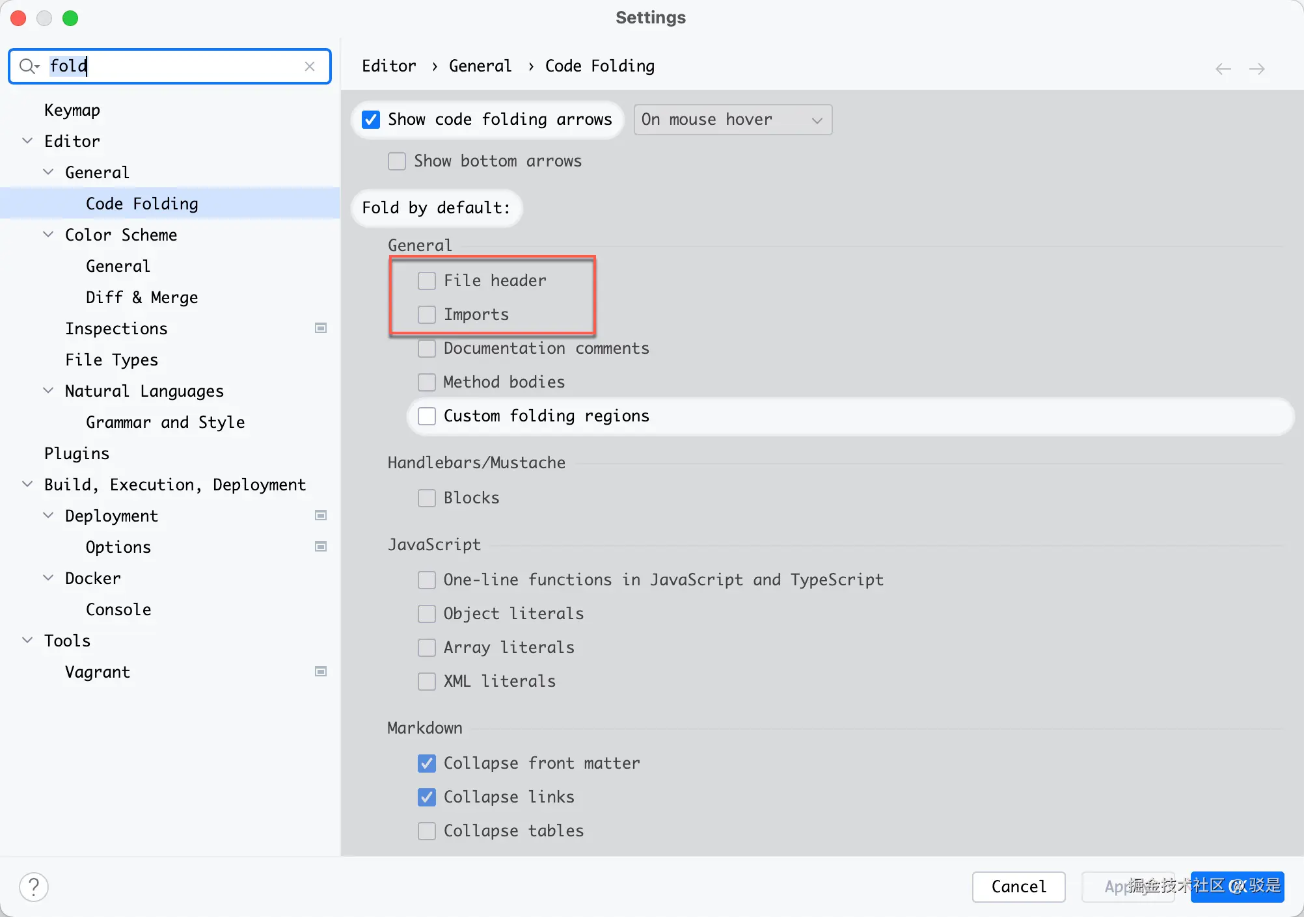Open the On mouse hover dropdown

click(x=733, y=120)
